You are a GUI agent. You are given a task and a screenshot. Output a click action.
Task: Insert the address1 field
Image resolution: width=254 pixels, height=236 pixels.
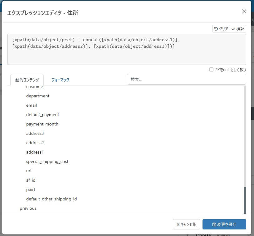(x=35, y=152)
